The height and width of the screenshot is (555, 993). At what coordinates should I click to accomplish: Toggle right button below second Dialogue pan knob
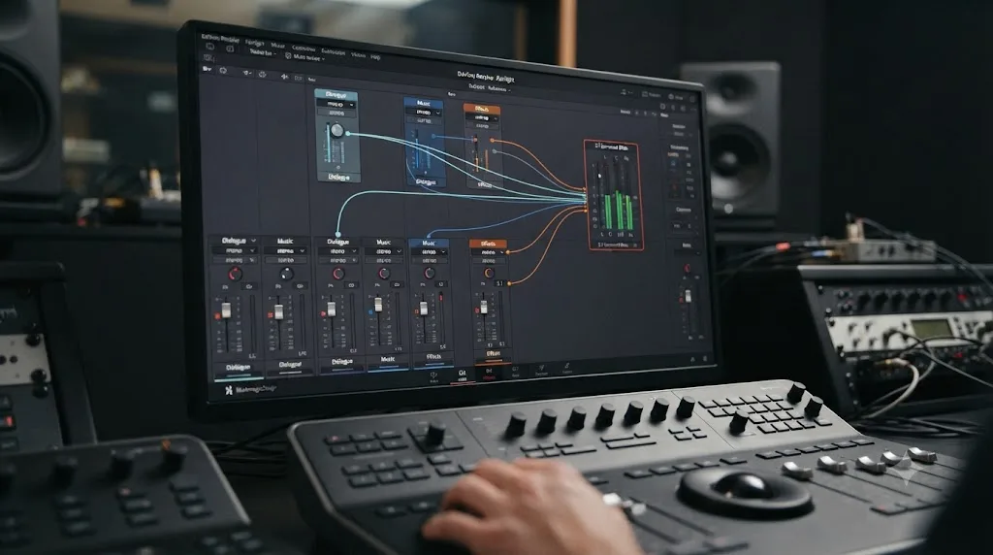pos(351,285)
